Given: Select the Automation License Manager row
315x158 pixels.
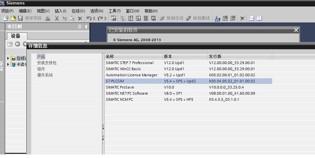Looking at the screenshot, I should click(189, 75).
